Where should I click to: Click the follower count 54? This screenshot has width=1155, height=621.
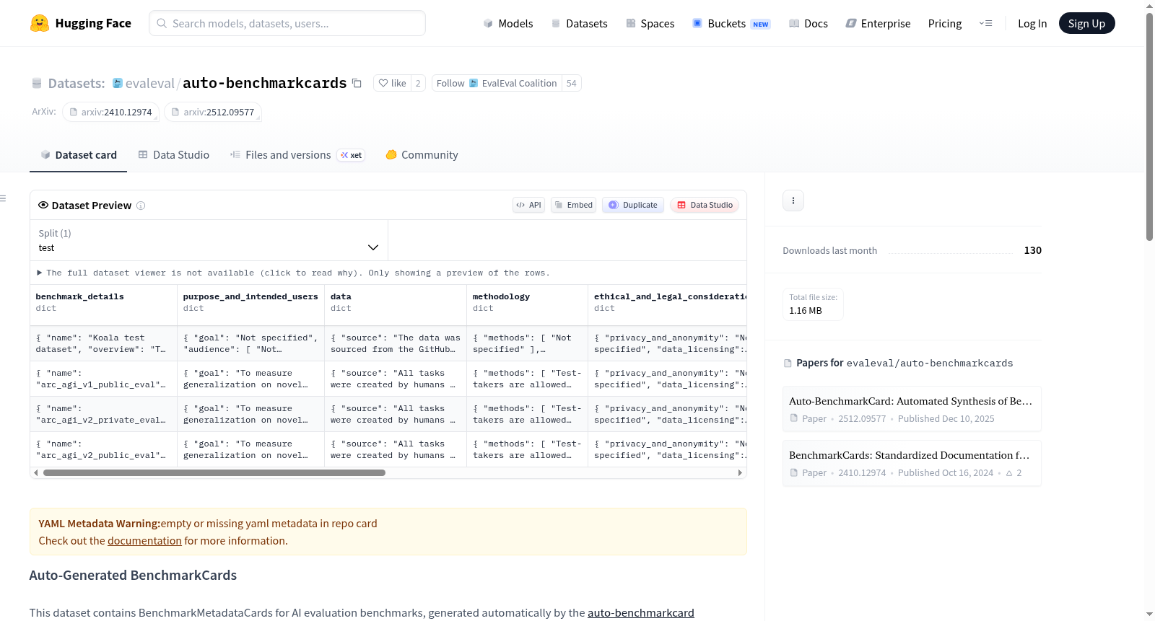tap(572, 83)
